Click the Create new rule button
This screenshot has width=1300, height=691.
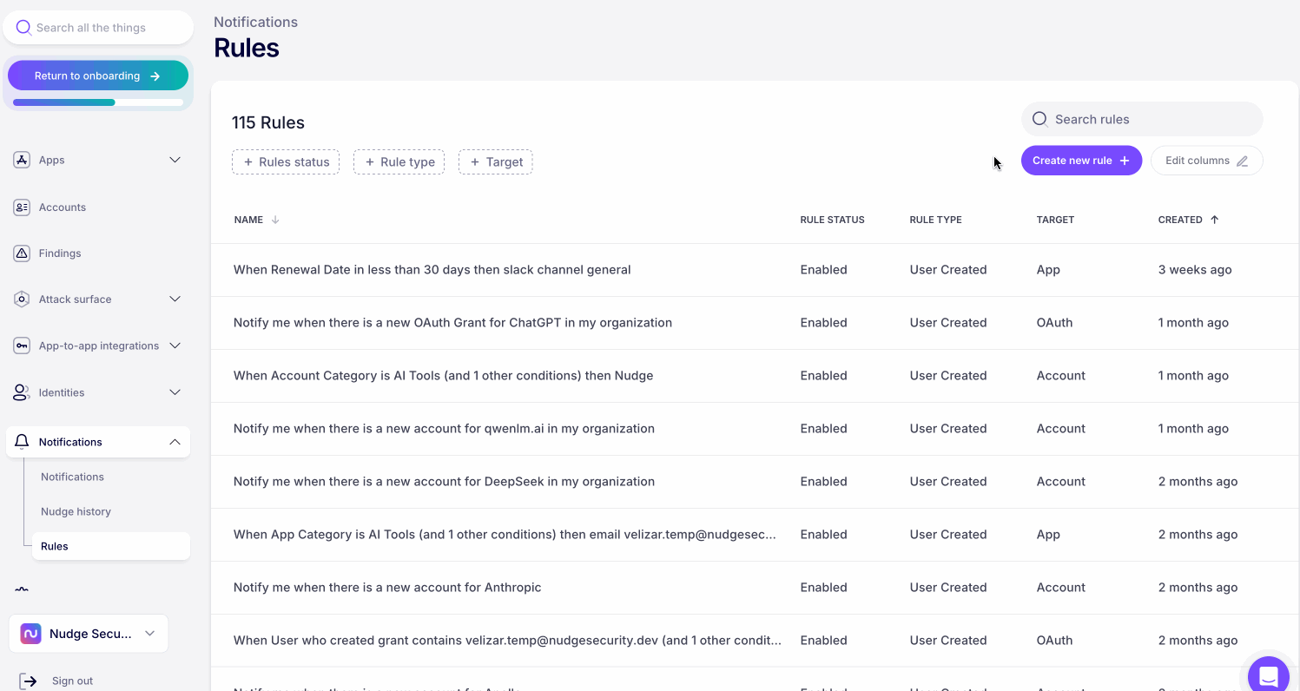click(1080, 161)
